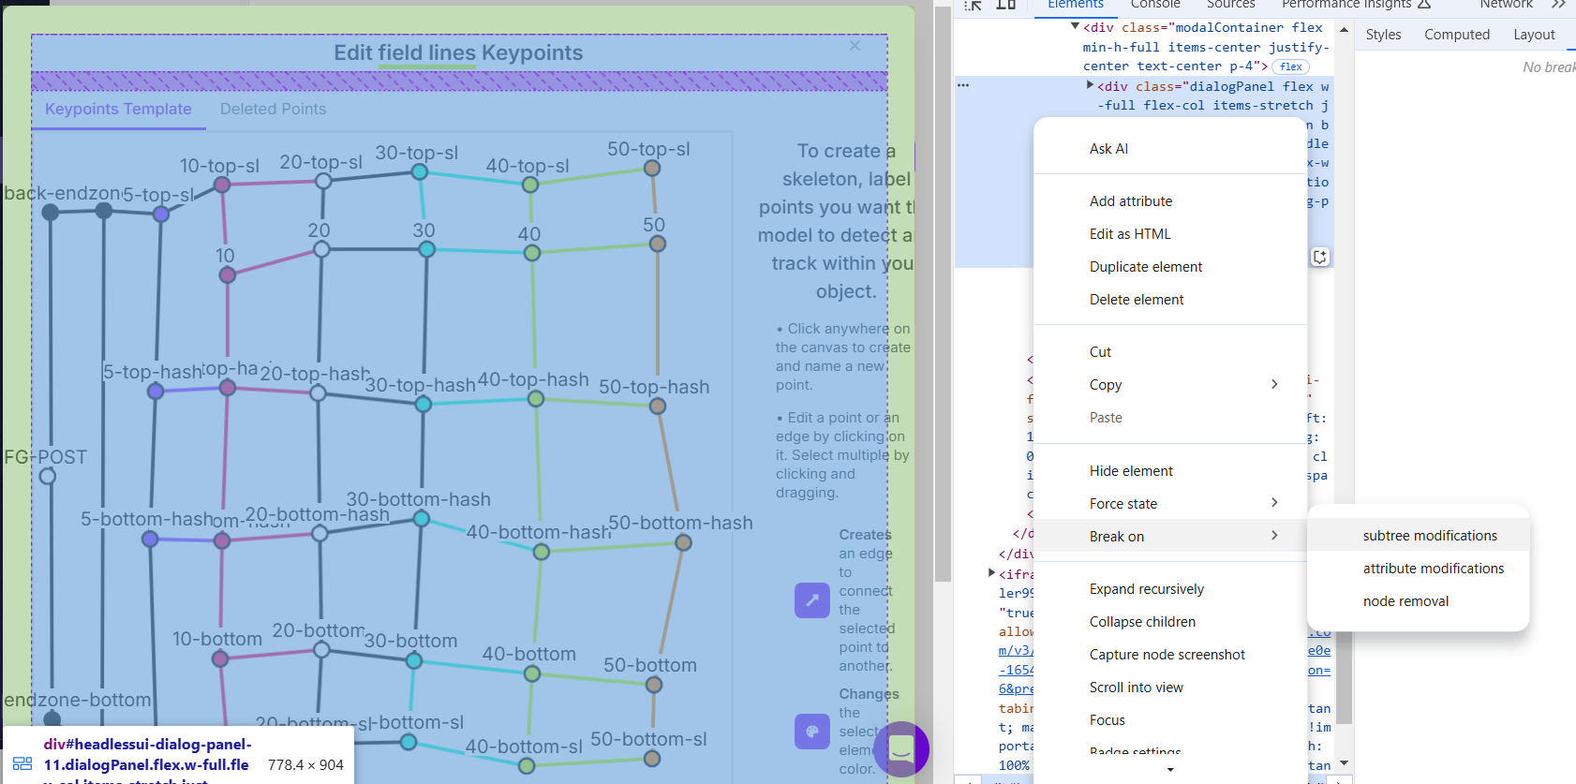1576x784 pixels.
Task: Expand the iframe element node
Action: [x=991, y=573]
